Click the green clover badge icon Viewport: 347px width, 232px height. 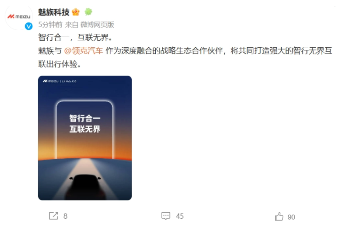pos(88,12)
